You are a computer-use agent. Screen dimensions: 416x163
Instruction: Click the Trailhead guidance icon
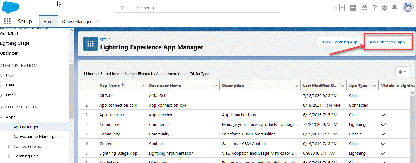pos(365,8)
